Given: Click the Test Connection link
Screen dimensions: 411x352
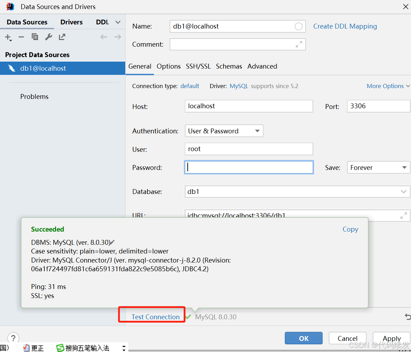Looking at the screenshot, I should (x=156, y=317).
